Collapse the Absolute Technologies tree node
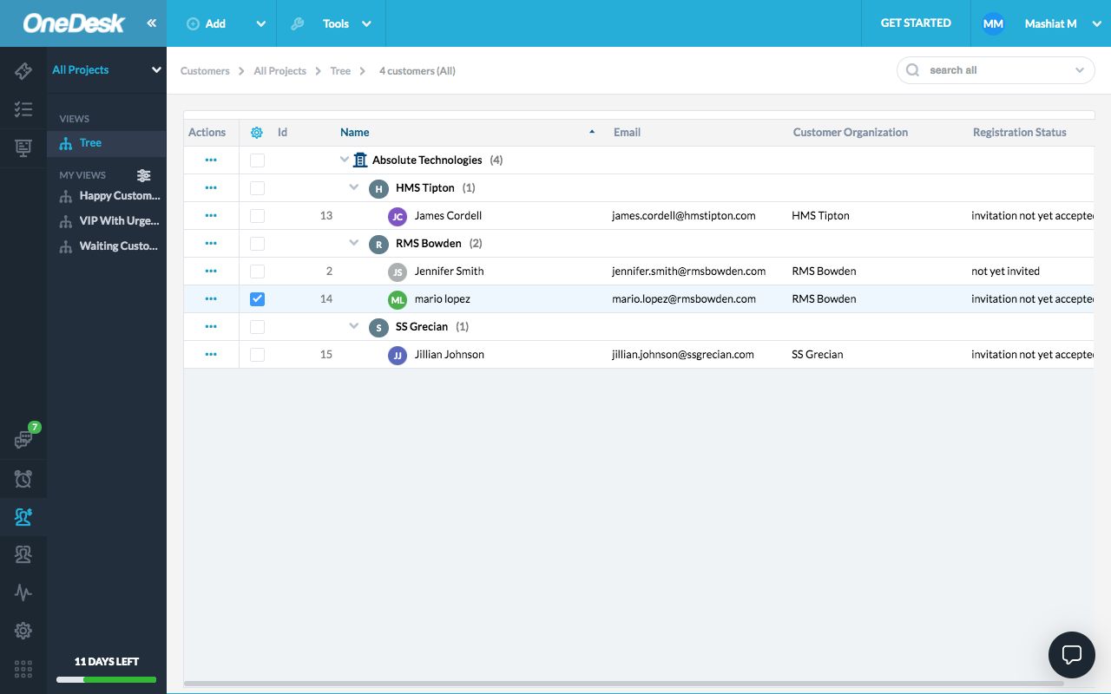Viewport: 1111px width, 694px height. (x=344, y=160)
